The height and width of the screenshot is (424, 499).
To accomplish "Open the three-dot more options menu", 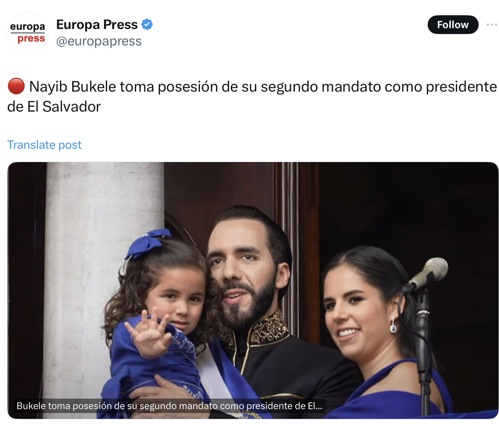I will coord(492,24).
